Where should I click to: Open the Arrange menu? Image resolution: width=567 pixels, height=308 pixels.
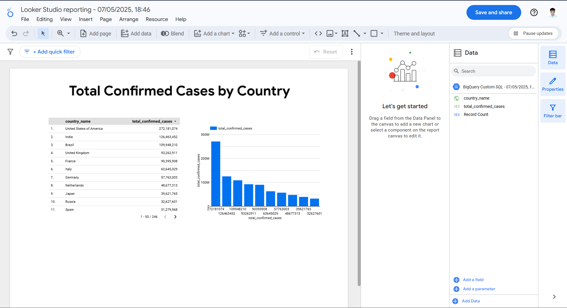pyautogui.click(x=129, y=19)
